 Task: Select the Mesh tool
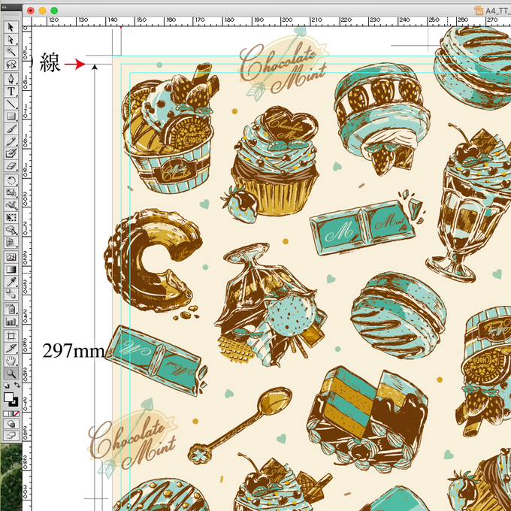[11, 257]
